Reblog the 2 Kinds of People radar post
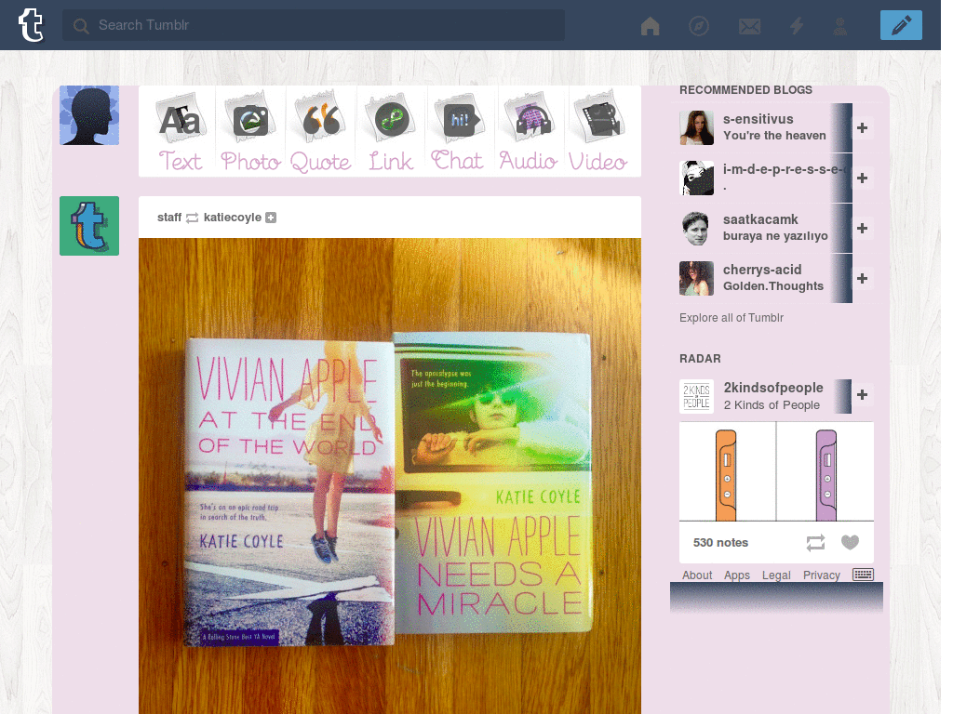Screen dimensions: 953x714 pos(815,542)
